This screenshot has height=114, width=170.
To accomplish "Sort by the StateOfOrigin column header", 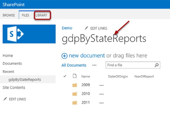I will (x=118, y=76).
